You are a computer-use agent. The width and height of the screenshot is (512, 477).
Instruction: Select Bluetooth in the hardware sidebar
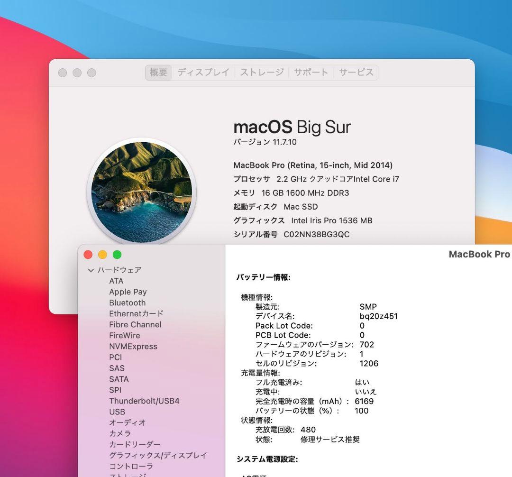(127, 303)
